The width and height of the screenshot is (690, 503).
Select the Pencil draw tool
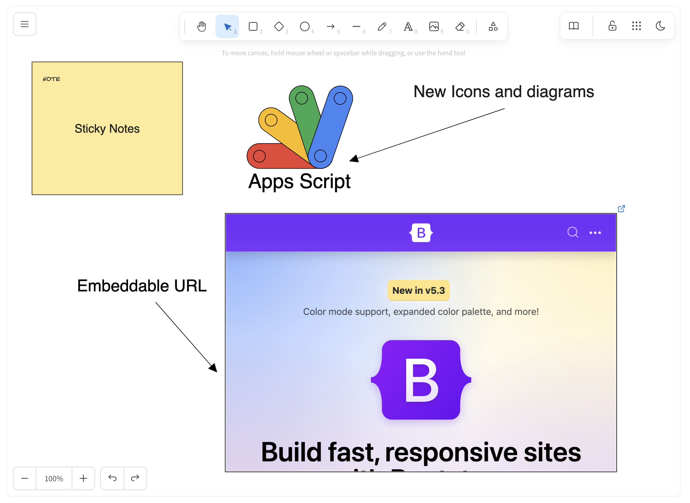[382, 26]
